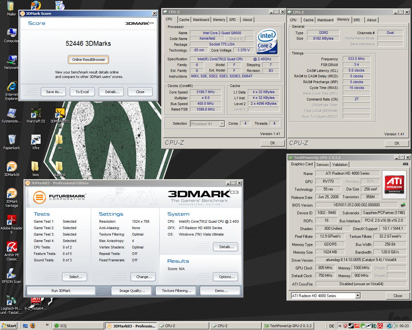The height and width of the screenshot is (330, 412).
Task: Click Change button under Settings
Action: [x=144, y=277]
